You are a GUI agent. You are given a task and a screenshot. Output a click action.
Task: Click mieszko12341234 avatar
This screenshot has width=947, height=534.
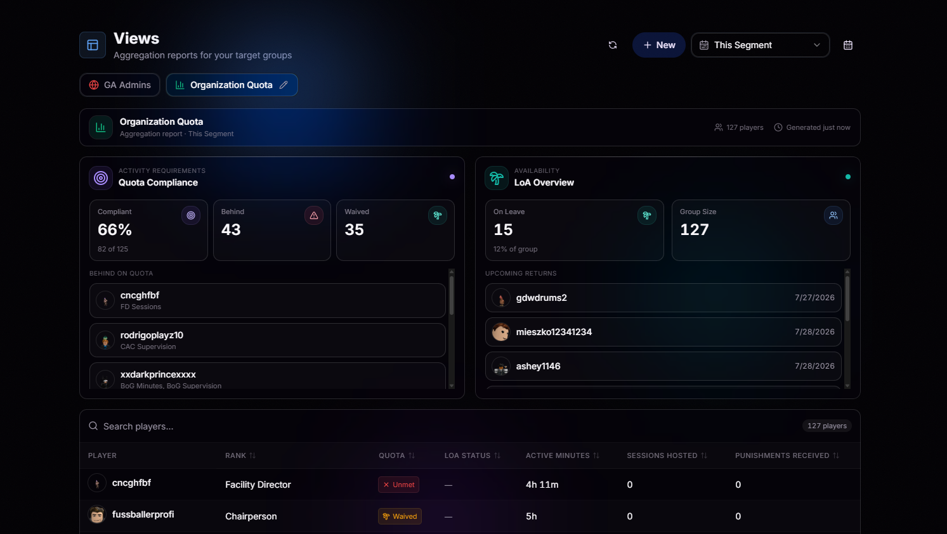[x=501, y=332]
